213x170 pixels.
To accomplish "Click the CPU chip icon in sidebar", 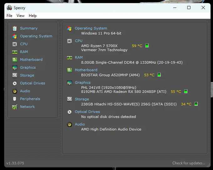I will [x=15, y=44].
